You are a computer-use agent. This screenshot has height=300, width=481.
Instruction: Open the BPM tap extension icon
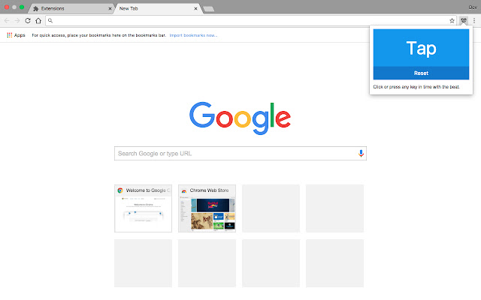[x=464, y=20]
